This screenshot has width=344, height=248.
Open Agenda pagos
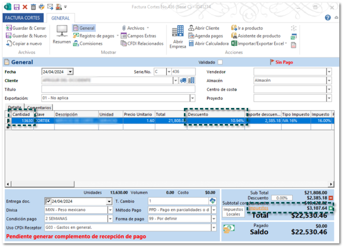tap(205, 36)
